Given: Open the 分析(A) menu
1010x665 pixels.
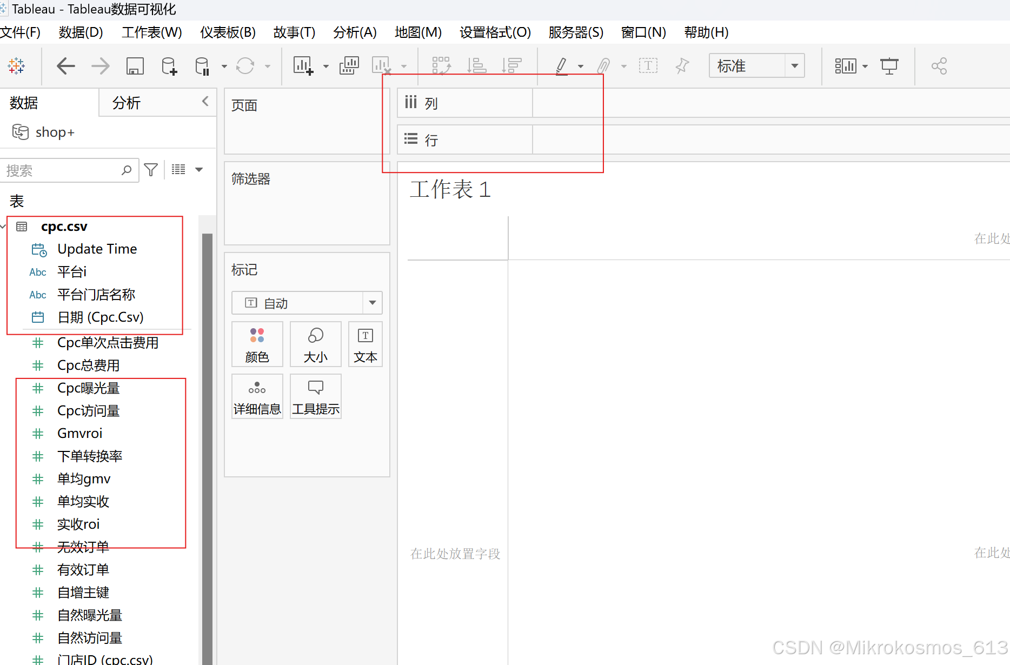Looking at the screenshot, I should [355, 32].
